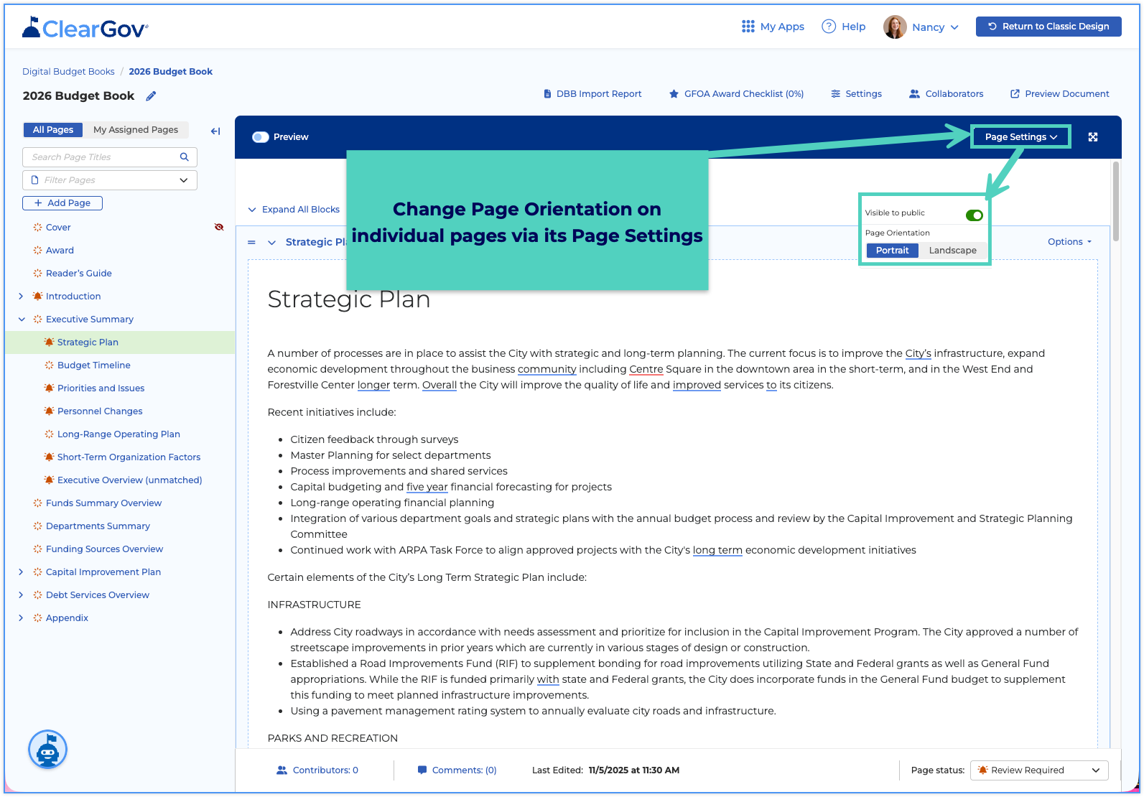
Task: Toggle the Preview switch
Action: pos(261,137)
